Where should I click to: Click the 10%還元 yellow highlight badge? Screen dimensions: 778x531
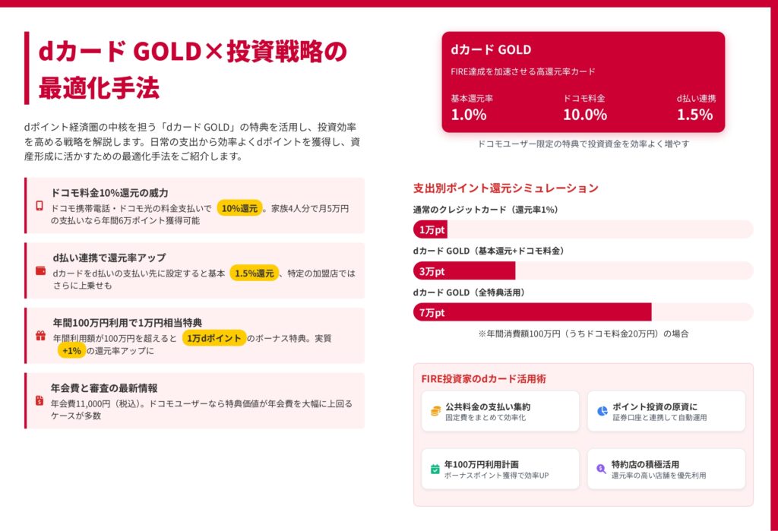239,208
